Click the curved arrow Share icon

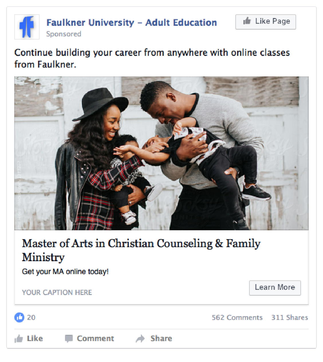click(140, 339)
